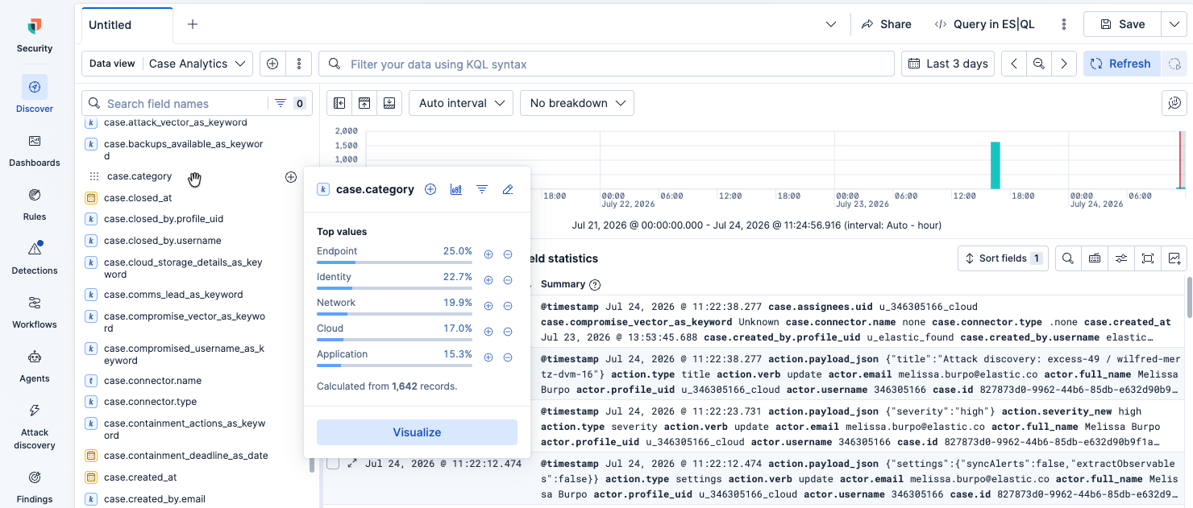Open the Auto interval dropdown
This screenshot has height=508, width=1193.
click(461, 103)
